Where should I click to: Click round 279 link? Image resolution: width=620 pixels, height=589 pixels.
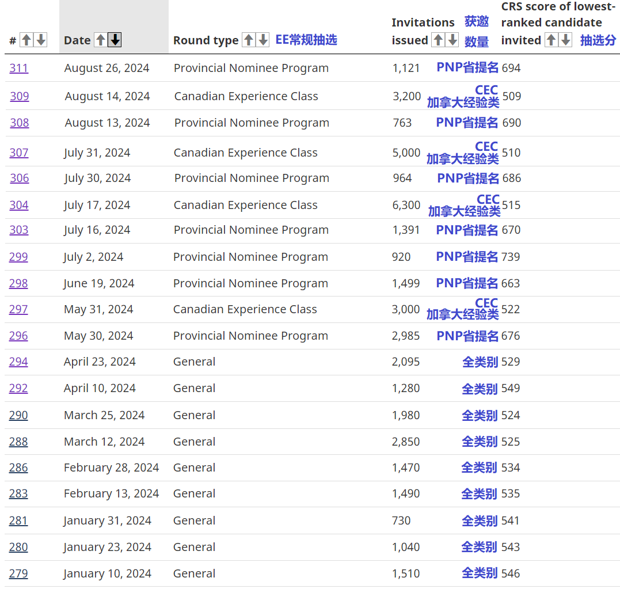18,573
